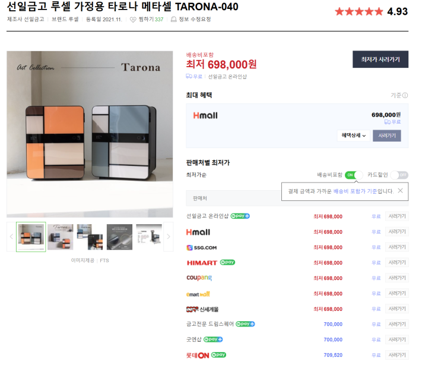Click the HIMART seller logo

pos(202,263)
